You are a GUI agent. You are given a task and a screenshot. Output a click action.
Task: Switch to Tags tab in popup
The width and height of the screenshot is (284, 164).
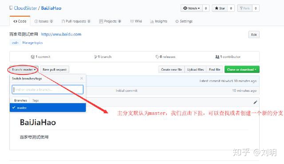(35, 100)
